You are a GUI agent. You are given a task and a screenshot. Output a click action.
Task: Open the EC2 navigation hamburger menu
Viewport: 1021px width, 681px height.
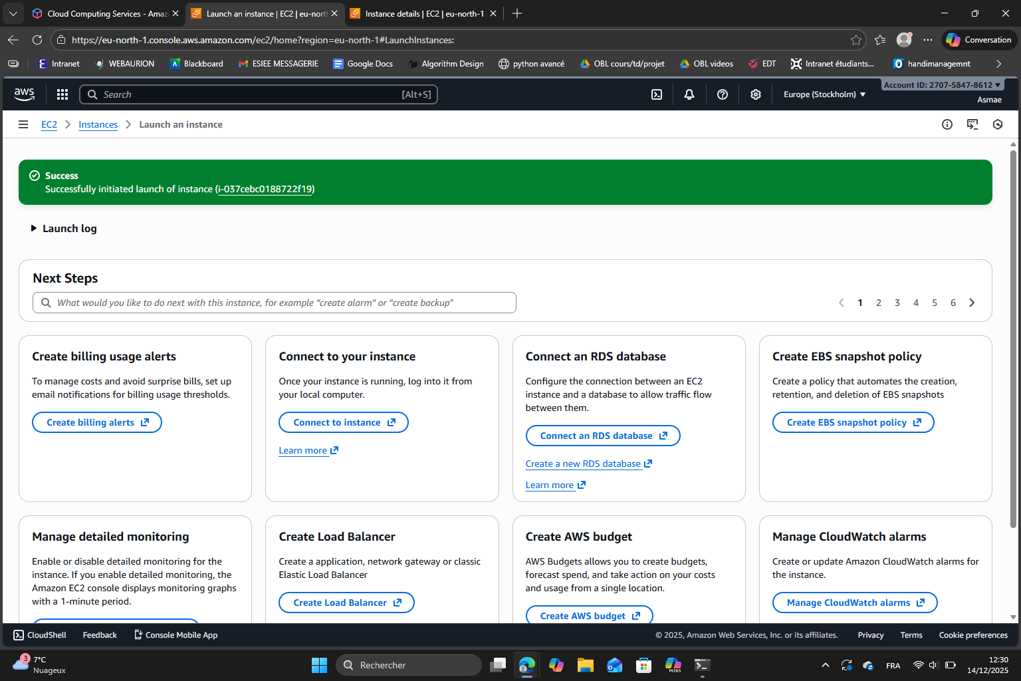point(23,124)
